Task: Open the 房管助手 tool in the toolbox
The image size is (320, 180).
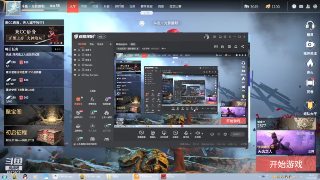Action: pyautogui.click(x=92, y=101)
